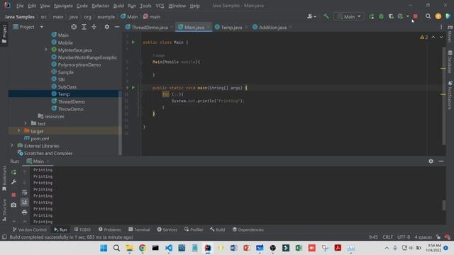Click the Build project hammer icon
This screenshot has width=454, height=255.
326,16
